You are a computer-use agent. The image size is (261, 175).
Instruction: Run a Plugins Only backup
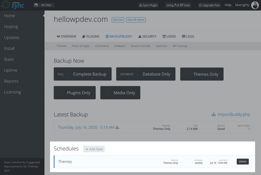point(75,92)
